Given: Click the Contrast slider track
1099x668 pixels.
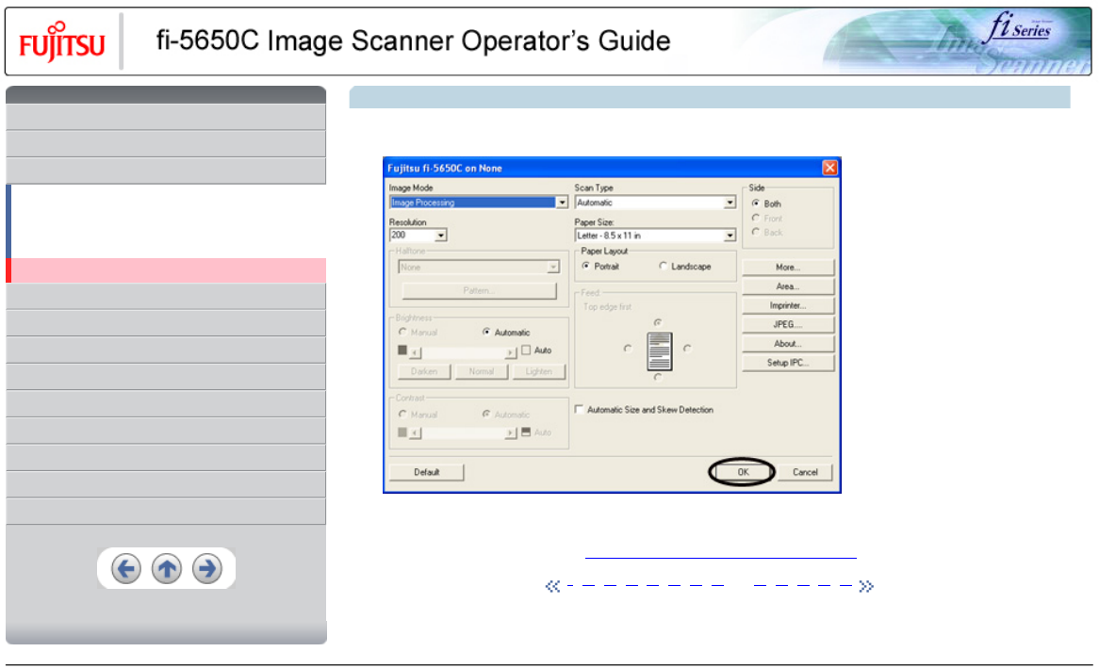Looking at the screenshot, I should pyautogui.click(x=464, y=434).
